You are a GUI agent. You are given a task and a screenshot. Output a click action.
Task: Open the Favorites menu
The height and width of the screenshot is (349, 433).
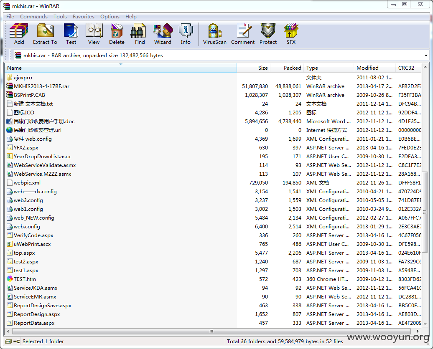click(x=84, y=17)
